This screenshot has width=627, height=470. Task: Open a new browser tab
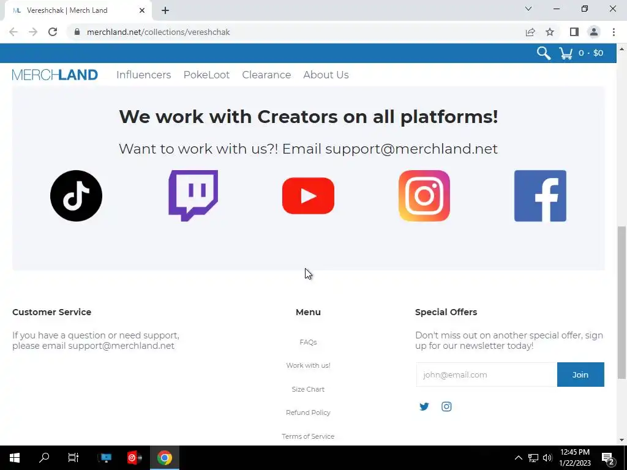(165, 10)
